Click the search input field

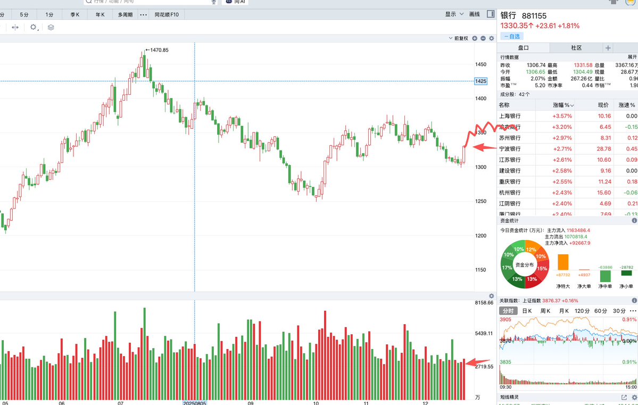151,2
